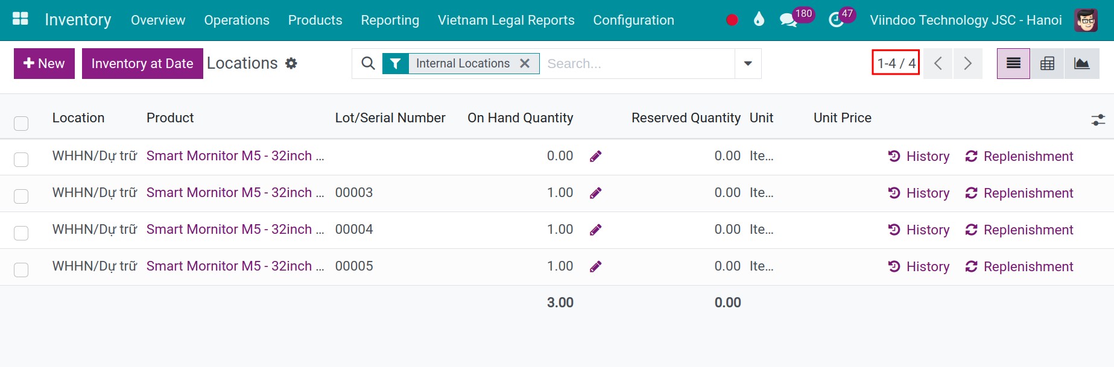Tick checkbox for lot 00005 row

[x=21, y=269]
